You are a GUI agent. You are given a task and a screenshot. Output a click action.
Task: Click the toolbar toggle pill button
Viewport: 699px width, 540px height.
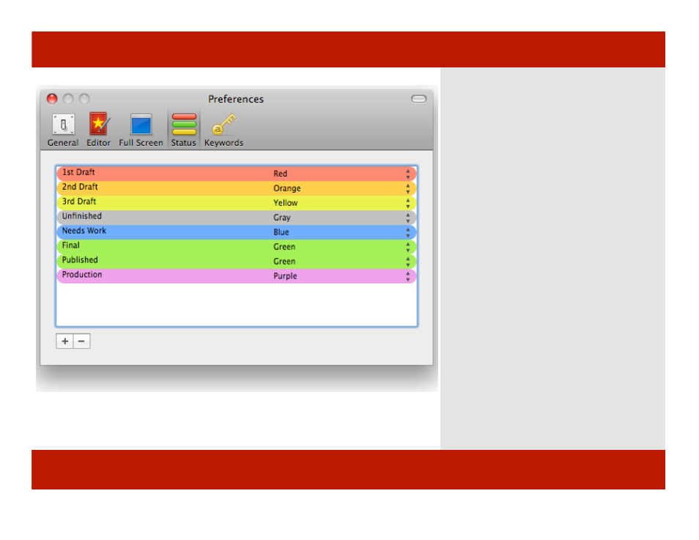pos(418,99)
